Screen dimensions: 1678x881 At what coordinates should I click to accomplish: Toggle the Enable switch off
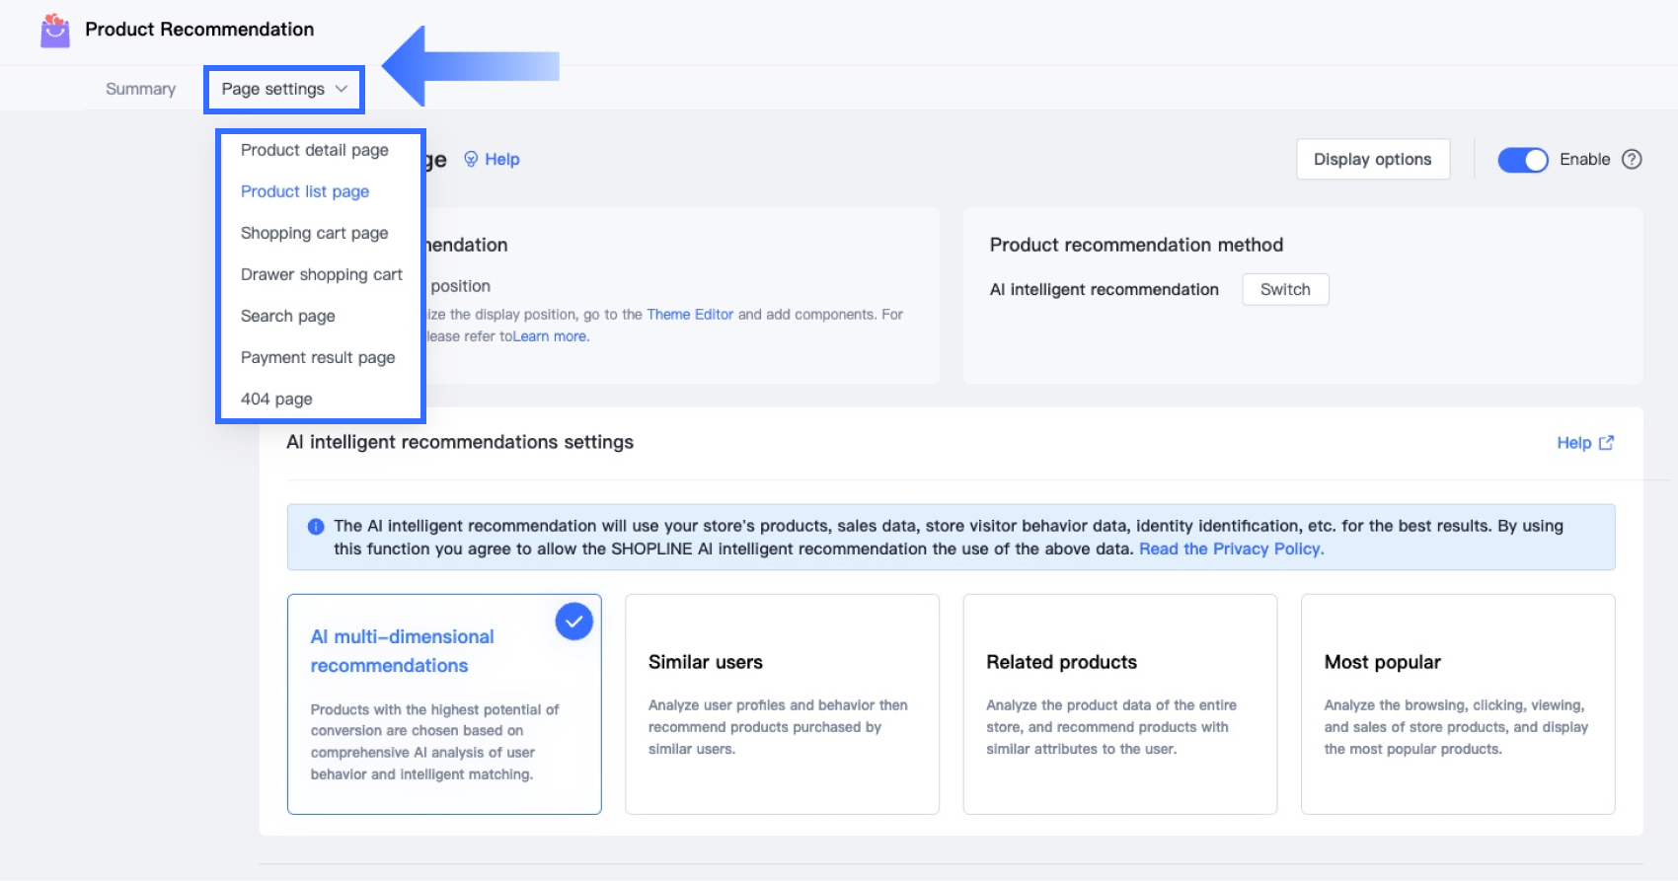point(1522,160)
